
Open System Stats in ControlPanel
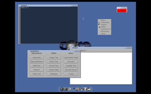pyautogui.click(x=54, y=70)
